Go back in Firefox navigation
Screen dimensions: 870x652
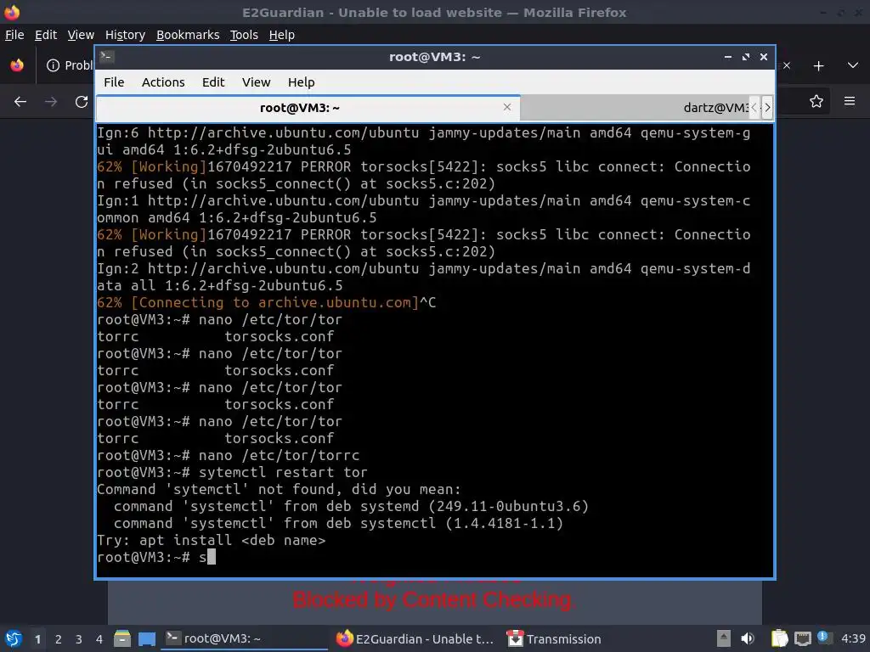tap(20, 102)
